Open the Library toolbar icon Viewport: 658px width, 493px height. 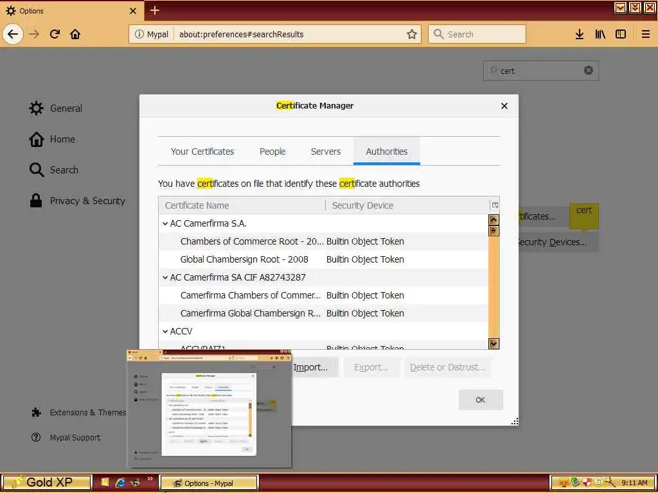(600, 35)
